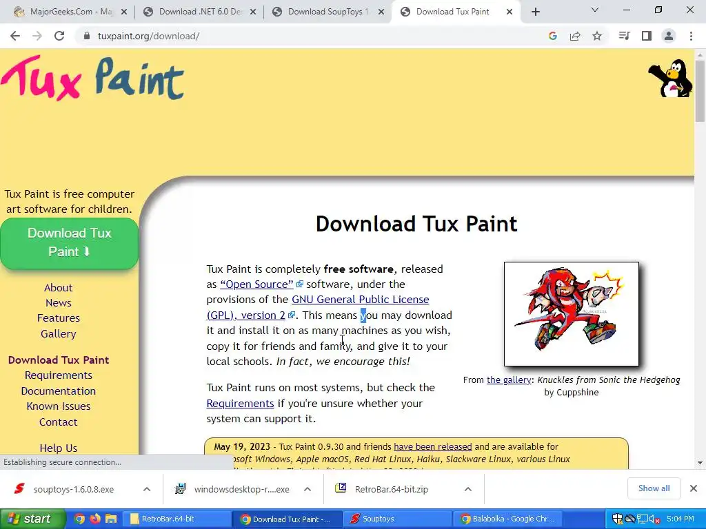Viewport: 706px width, 529px height.
Task: Switch to the Download .NET 6.0 tab
Action: click(x=199, y=12)
